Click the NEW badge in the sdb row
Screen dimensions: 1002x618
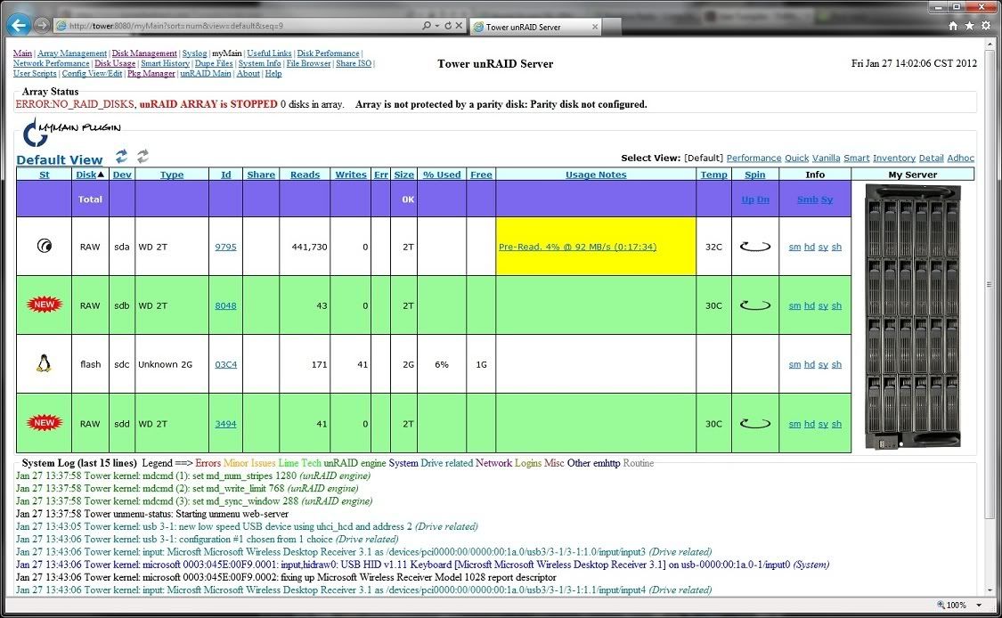pyautogui.click(x=44, y=305)
